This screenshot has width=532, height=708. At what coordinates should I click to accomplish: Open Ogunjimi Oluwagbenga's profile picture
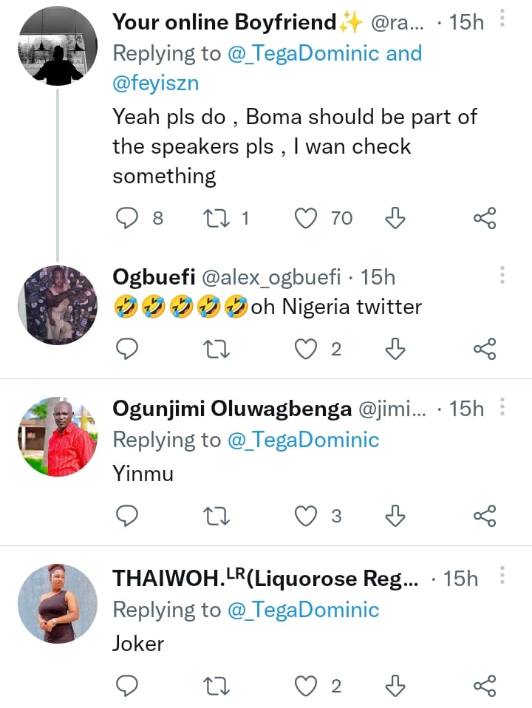point(57,437)
